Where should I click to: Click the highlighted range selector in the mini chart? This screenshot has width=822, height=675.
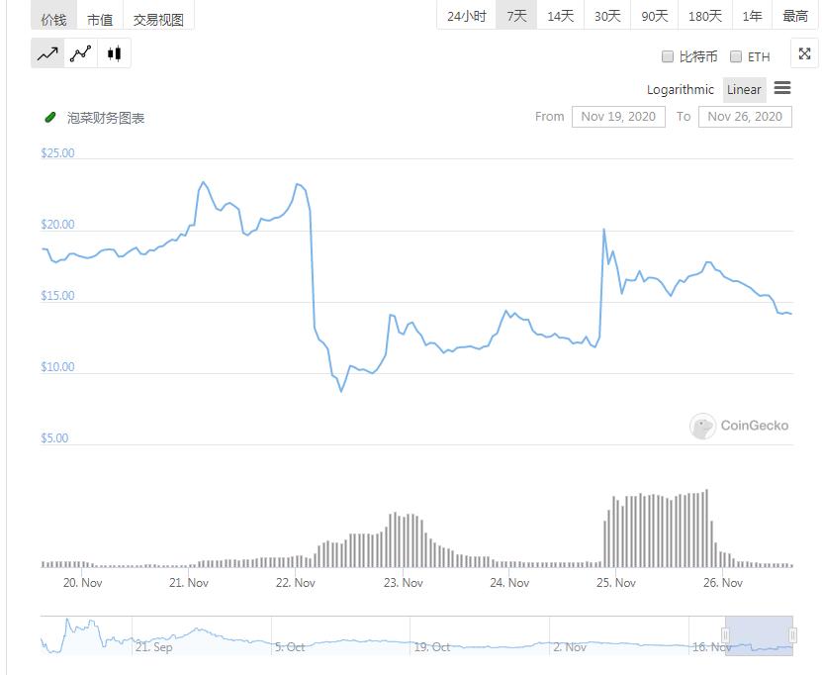[x=758, y=638]
